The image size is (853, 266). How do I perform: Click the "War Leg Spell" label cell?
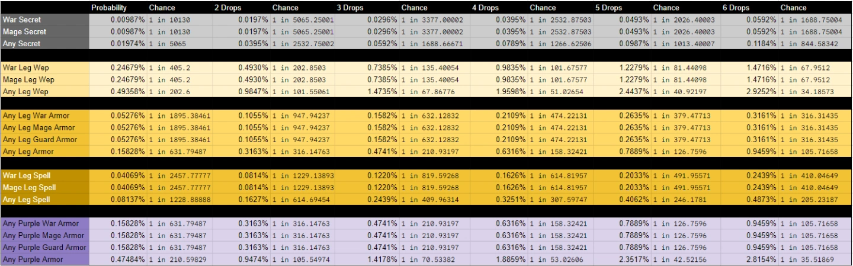pyautogui.click(x=45, y=175)
